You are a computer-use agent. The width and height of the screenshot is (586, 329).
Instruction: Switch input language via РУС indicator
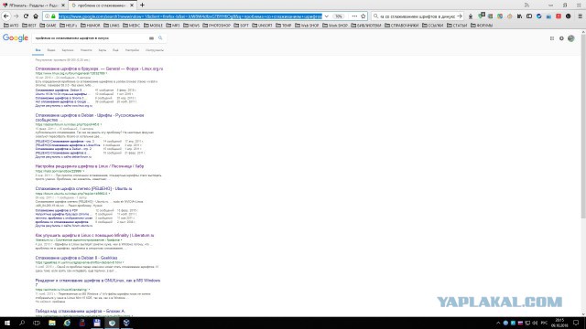(x=544, y=323)
